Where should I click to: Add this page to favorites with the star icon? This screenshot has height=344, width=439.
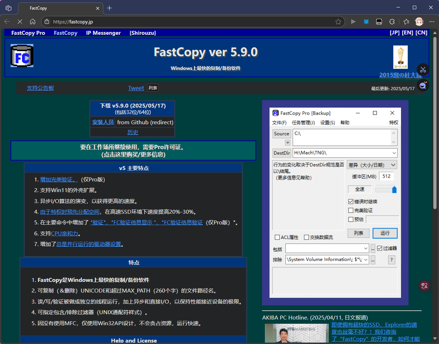338,22
